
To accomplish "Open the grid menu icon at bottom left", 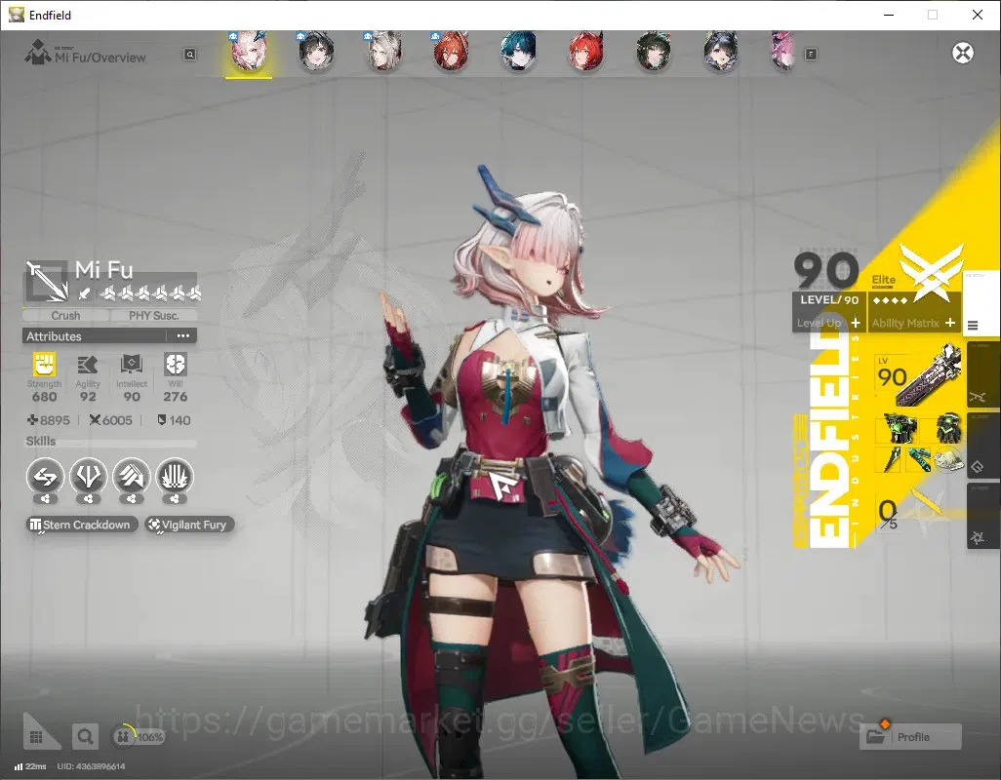I will pyautogui.click(x=36, y=737).
